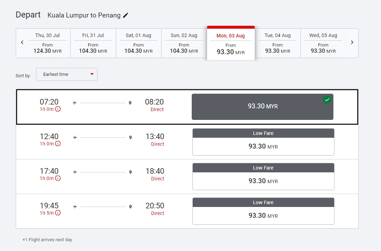Show later dates with right arrow
381x251 pixels.
pos(352,42)
